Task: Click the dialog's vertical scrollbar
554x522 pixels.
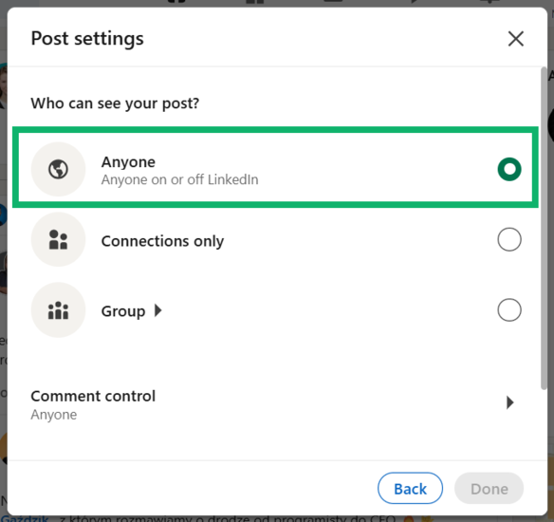Action: [x=544, y=228]
